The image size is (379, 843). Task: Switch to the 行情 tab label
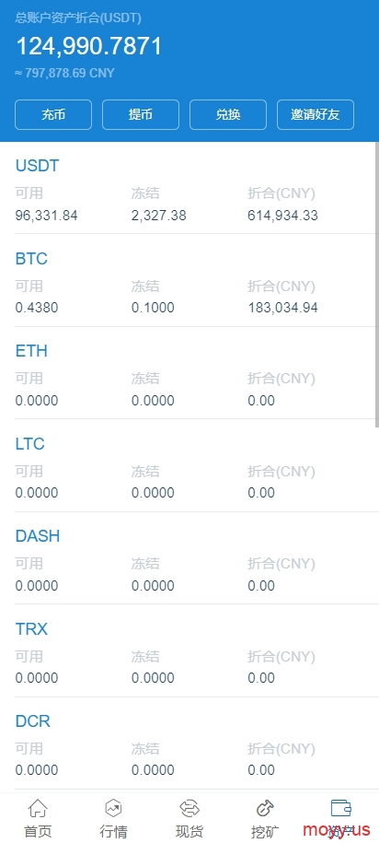click(114, 831)
